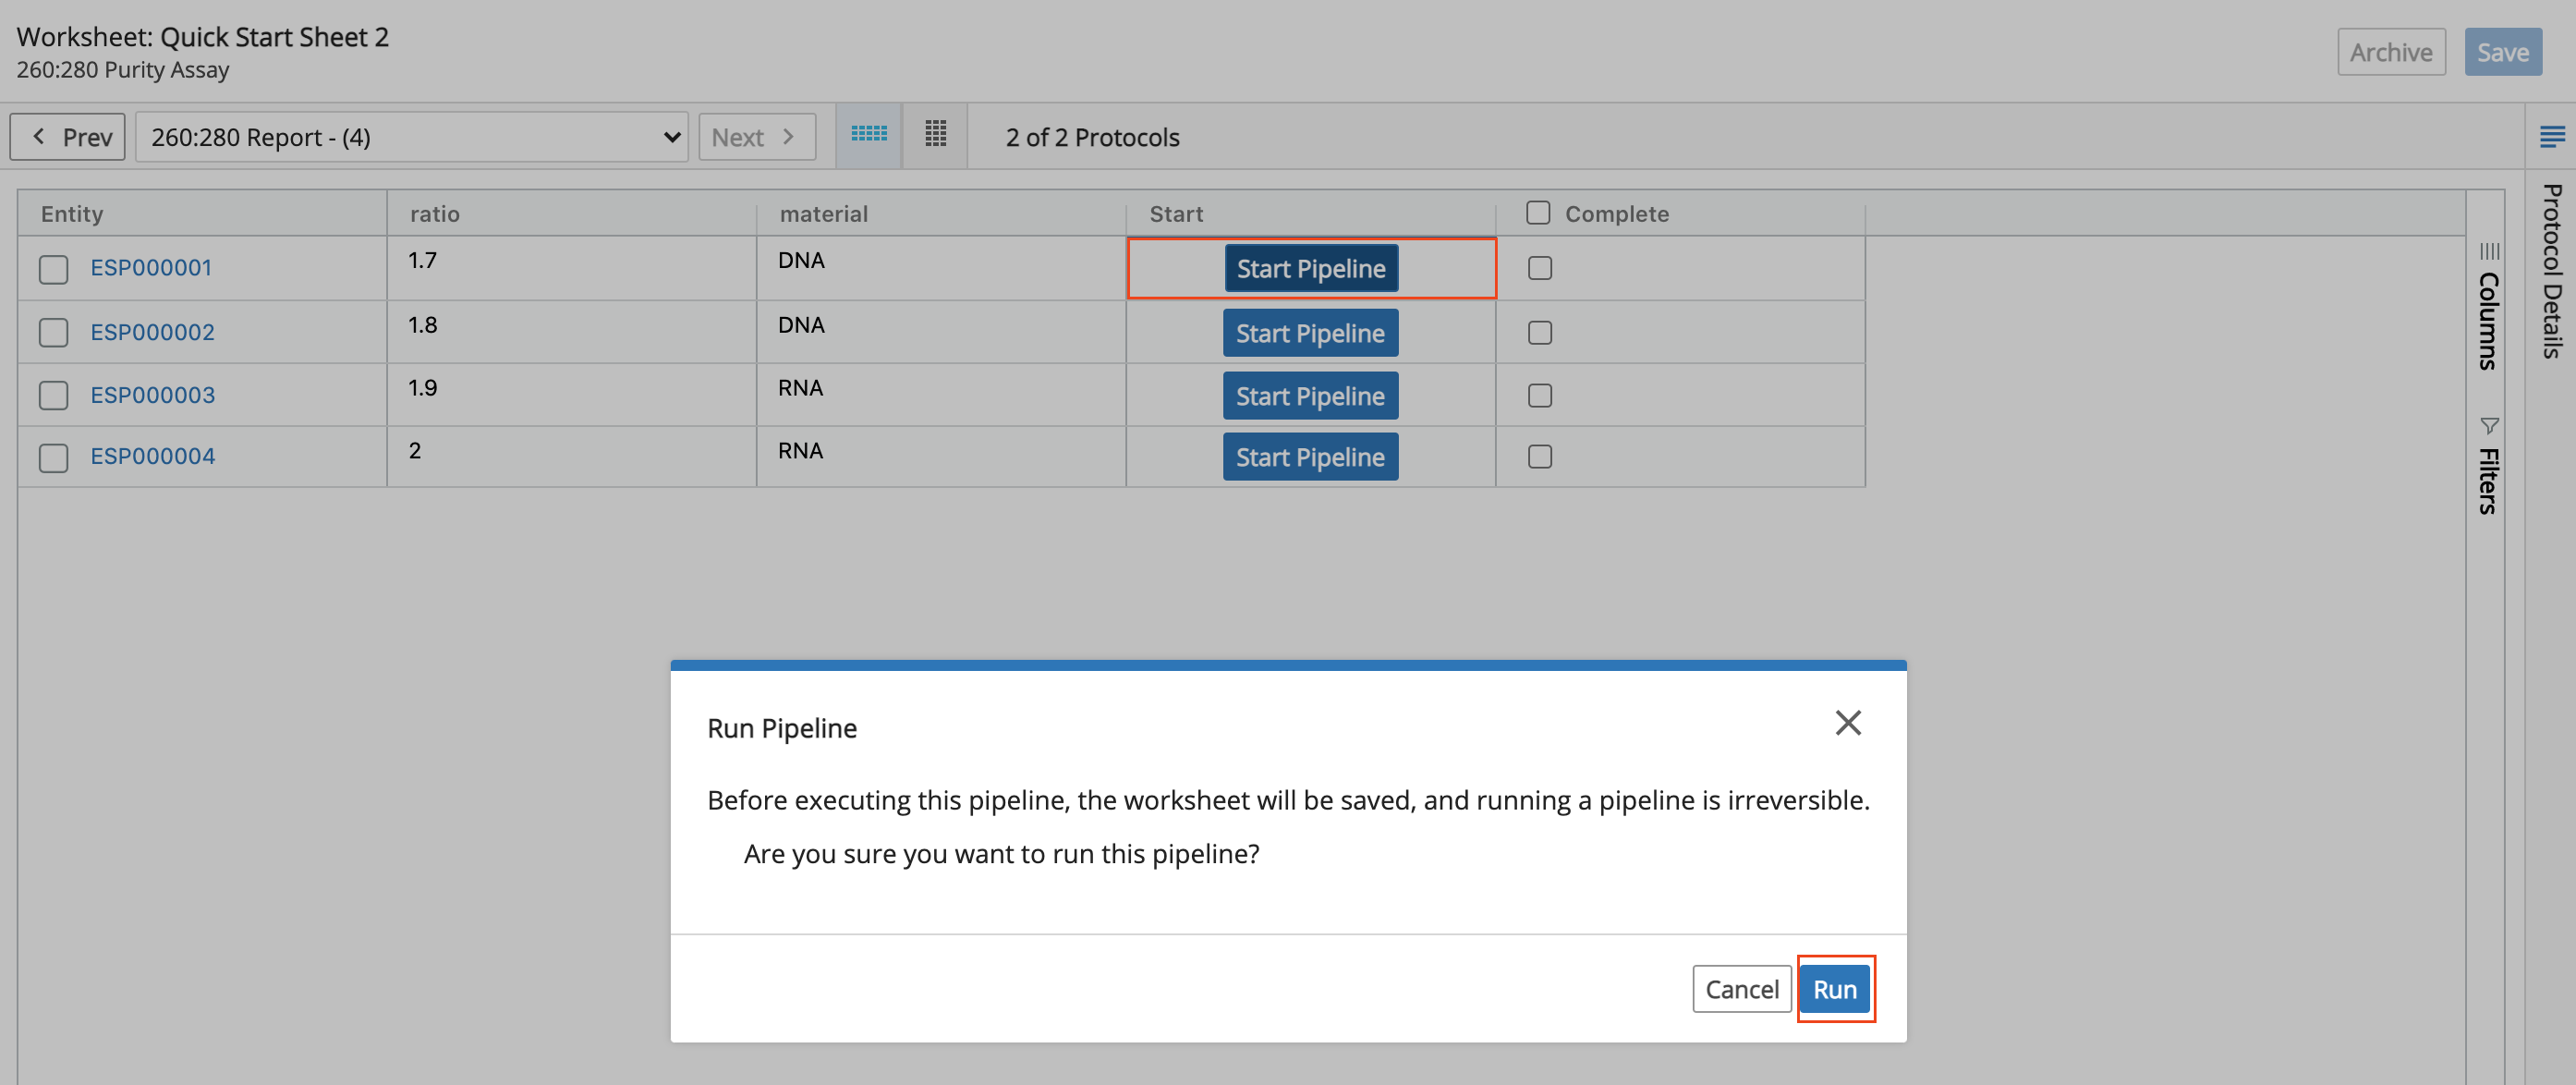The width and height of the screenshot is (2576, 1085).
Task: Open the ESP000002 entity link
Action: pos(152,333)
